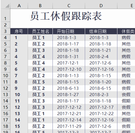Click the 开始日期 header cell
Screen dimensions: 135x133
click(x=69, y=31)
